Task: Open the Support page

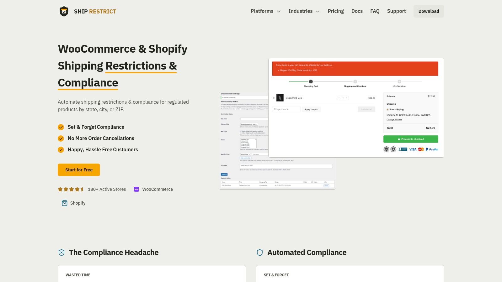Action: point(397,11)
